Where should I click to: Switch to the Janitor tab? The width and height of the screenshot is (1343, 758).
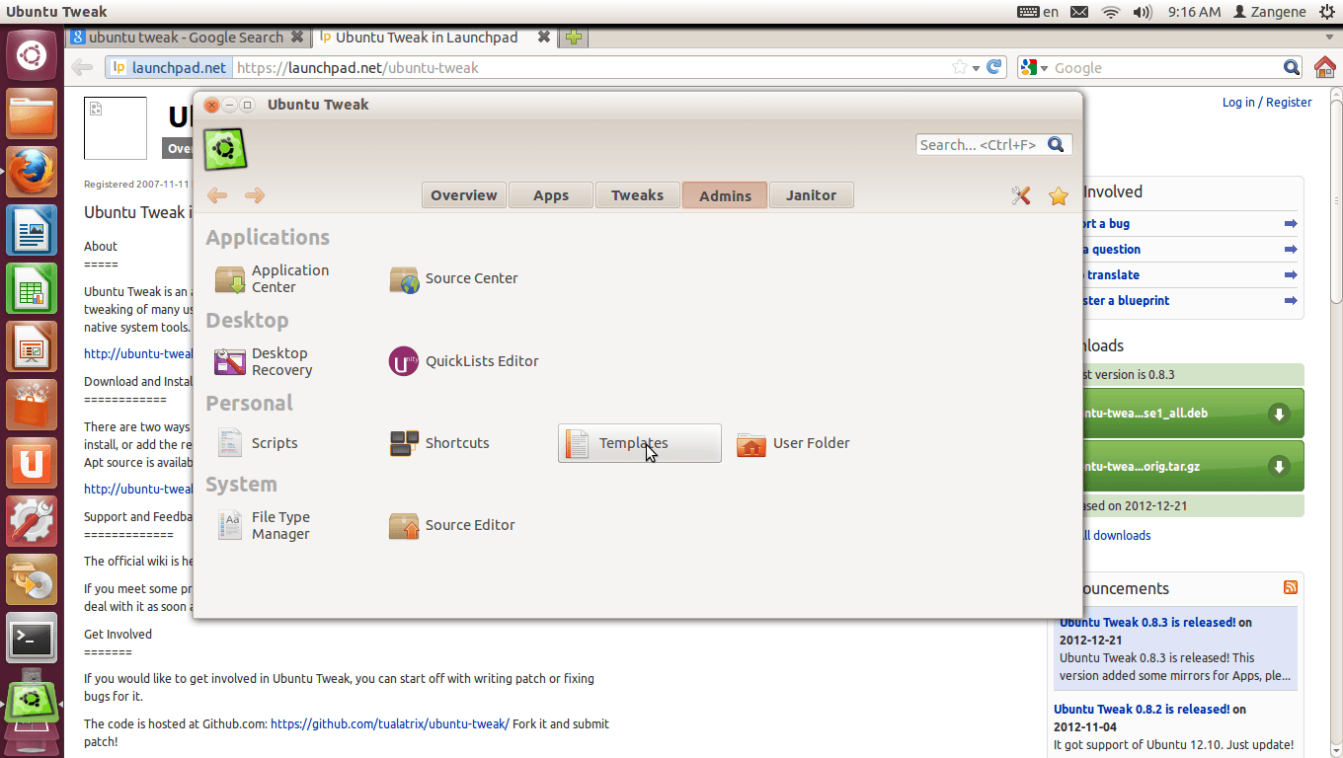point(811,195)
